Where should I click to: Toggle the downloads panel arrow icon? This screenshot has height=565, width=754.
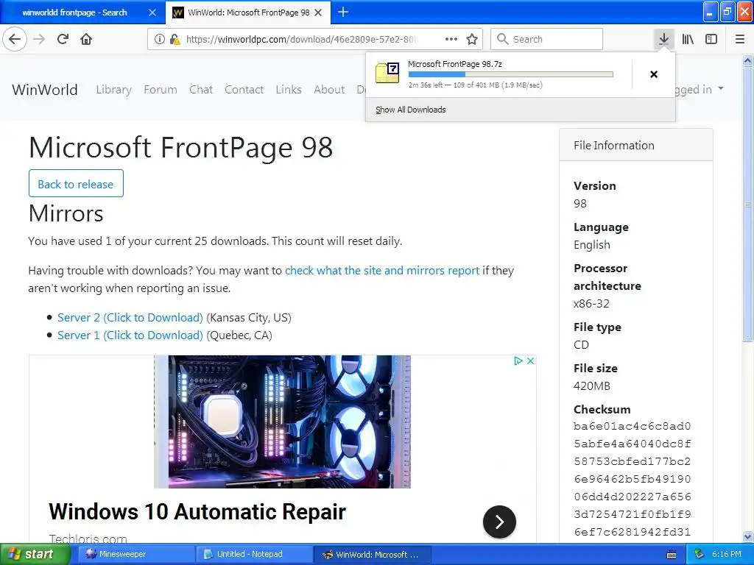[663, 39]
